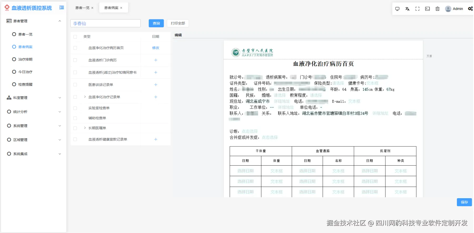
Task: Check the 医患谈话记录单 checkbox
Action: pos(75,85)
